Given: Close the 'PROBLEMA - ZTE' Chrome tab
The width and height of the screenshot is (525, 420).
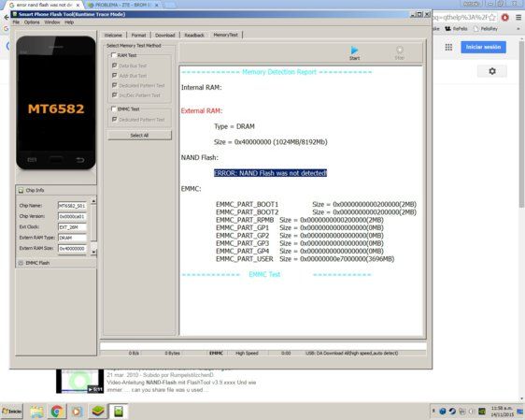Looking at the screenshot, I should coord(156,5).
